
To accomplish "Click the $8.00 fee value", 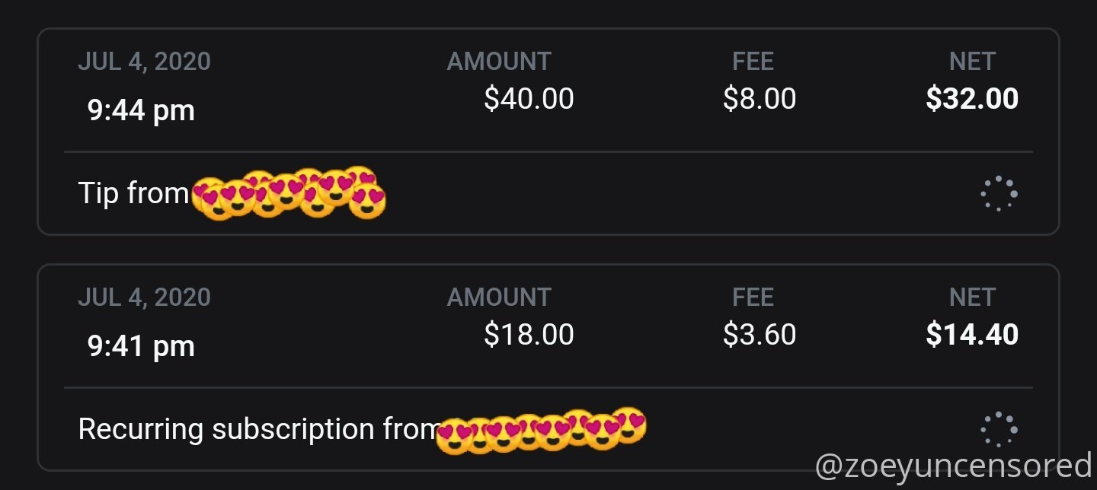I will [760, 99].
